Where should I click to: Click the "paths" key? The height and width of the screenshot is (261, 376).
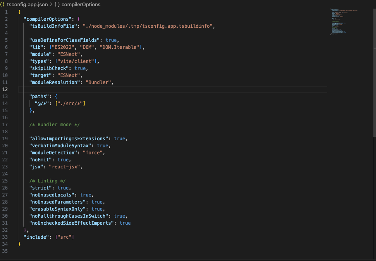pos(39,97)
